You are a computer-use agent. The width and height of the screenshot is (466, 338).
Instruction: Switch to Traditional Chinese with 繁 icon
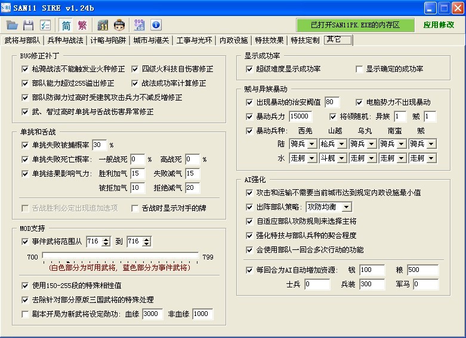(x=82, y=25)
